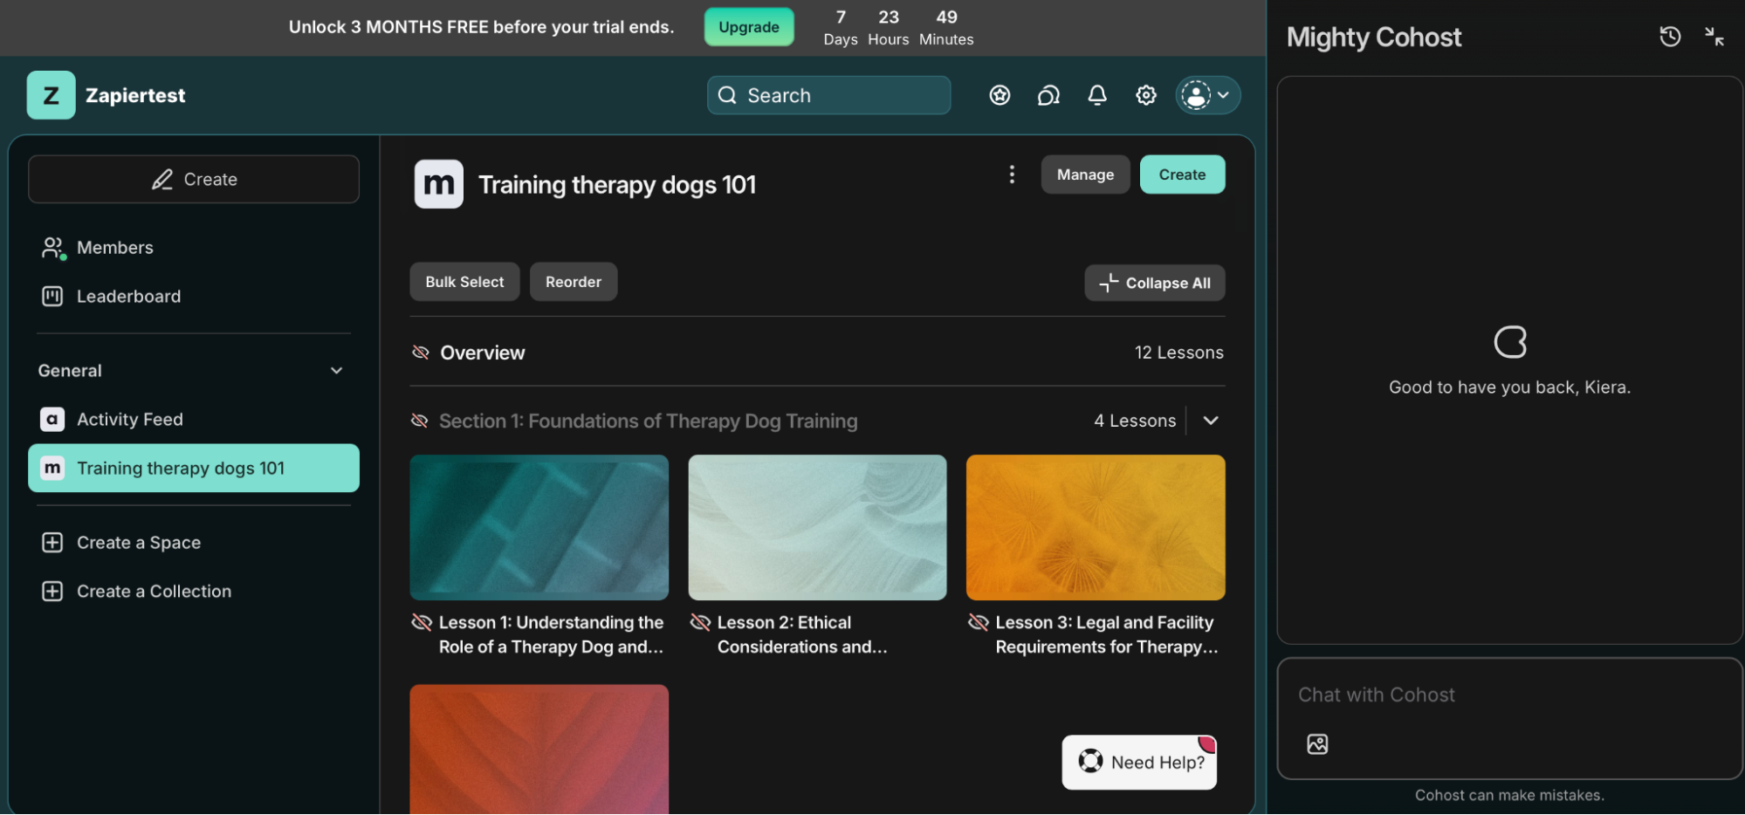Click Bulk Select button
Image resolution: width=1745 pixels, height=815 pixels.
[x=464, y=282]
